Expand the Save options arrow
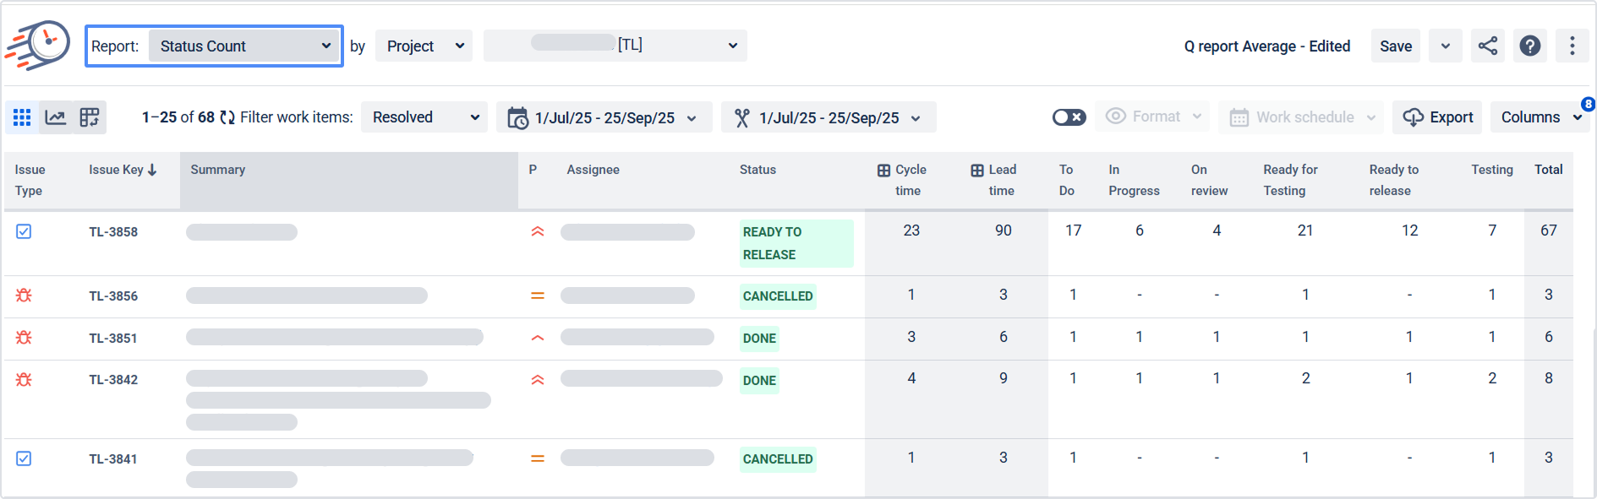 [x=1446, y=46]
